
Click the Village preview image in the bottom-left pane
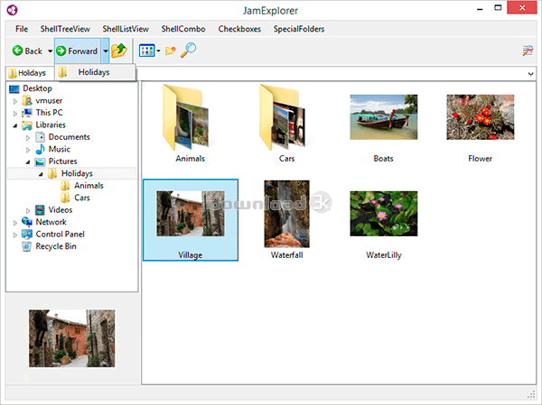coord(72,338)
